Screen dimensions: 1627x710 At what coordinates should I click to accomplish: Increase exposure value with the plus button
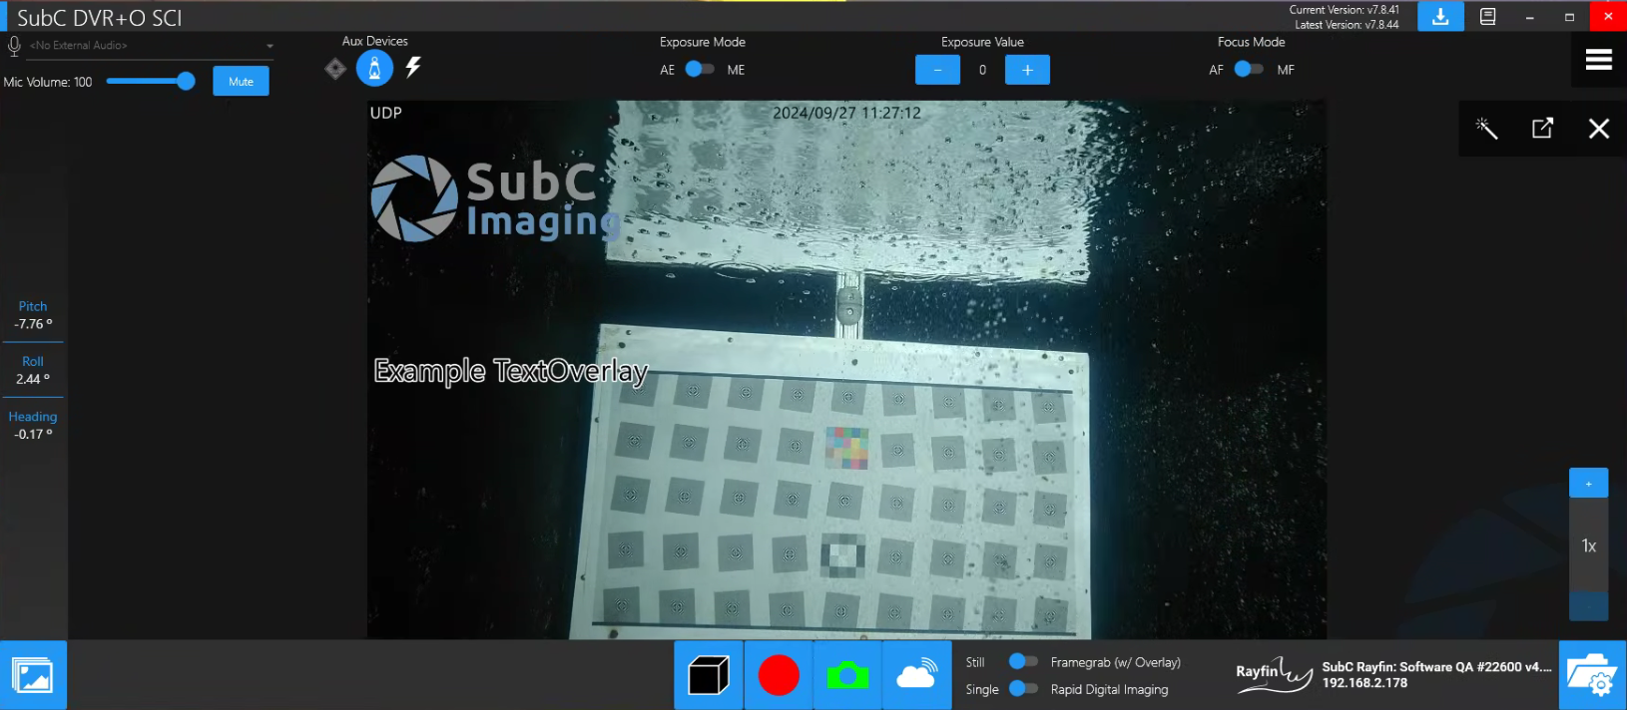coord(1027,70)
